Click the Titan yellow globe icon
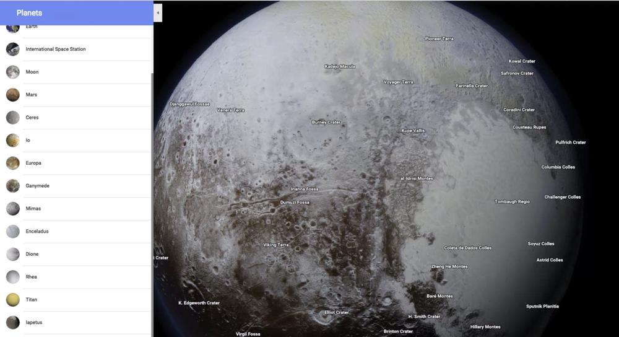 tap(12, 300)
